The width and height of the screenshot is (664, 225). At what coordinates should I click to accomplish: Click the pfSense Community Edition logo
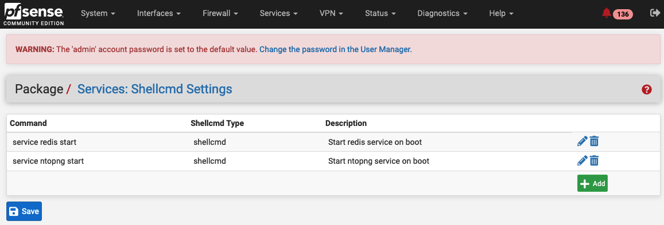tap(34, 14)
